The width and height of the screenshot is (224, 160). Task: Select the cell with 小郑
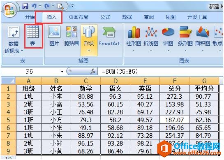tap(56, 143)
